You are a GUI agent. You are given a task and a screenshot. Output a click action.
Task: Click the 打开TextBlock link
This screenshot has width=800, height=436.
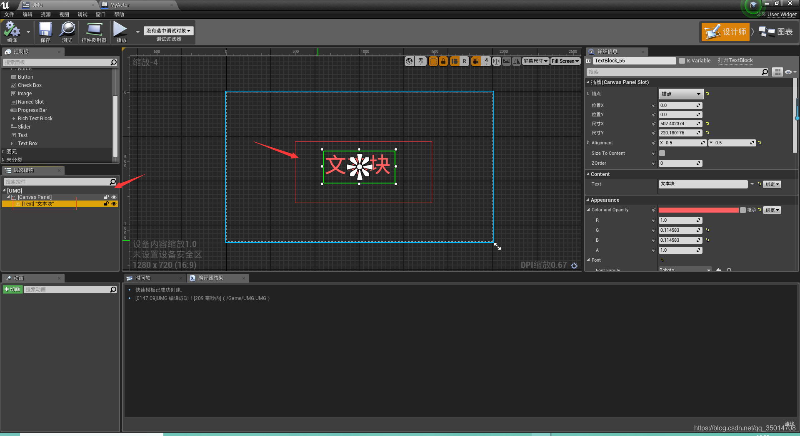(735, 60)
